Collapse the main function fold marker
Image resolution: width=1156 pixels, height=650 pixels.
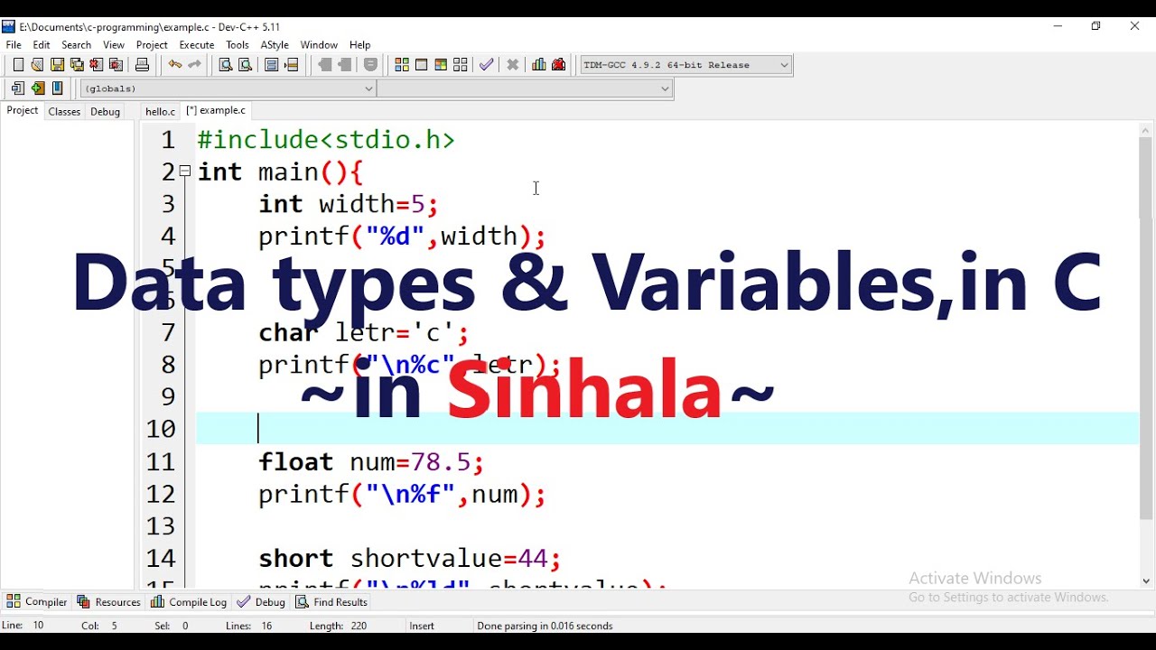[185, 171]
